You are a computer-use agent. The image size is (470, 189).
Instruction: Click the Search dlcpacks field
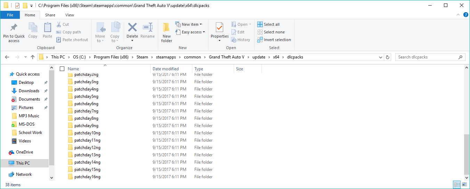pyautogui.click(x=427, y=57)
